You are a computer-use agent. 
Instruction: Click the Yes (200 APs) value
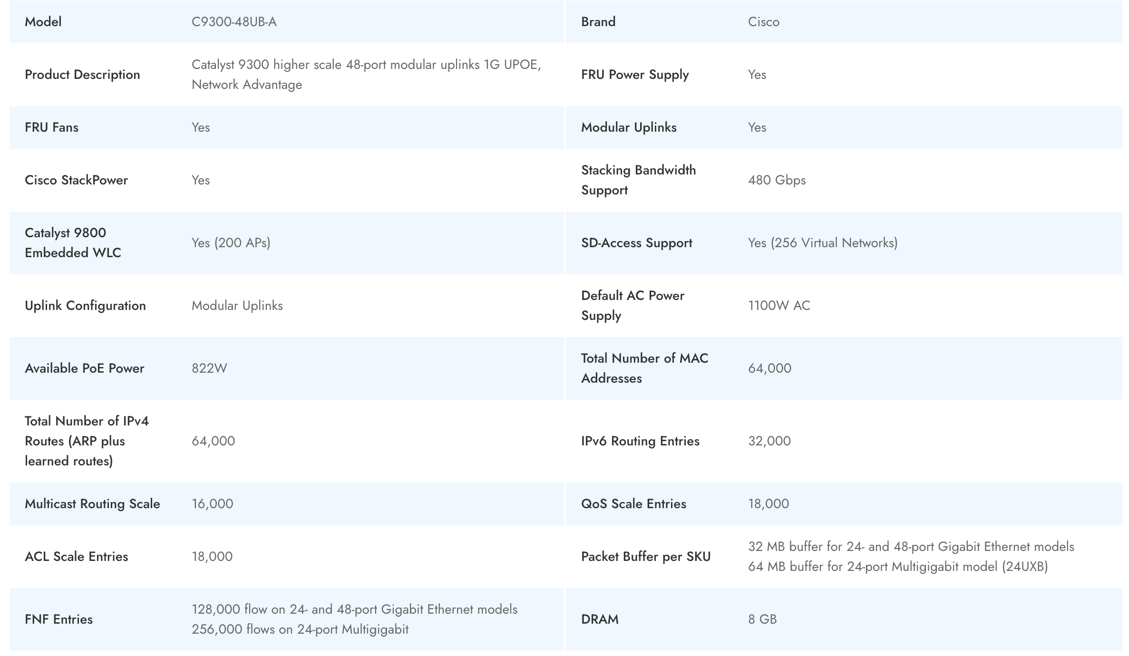point(231,243)
